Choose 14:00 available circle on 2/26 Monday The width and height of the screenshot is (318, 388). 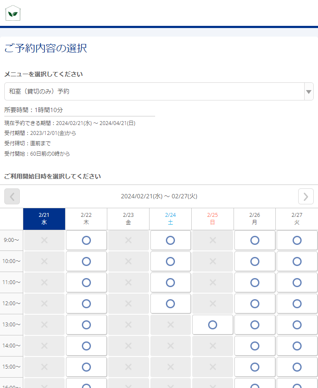[x=255, y=346]
